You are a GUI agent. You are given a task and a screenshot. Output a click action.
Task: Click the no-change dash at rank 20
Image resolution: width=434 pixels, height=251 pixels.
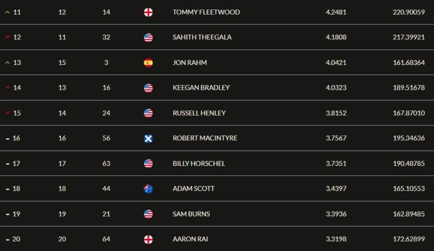7,239
